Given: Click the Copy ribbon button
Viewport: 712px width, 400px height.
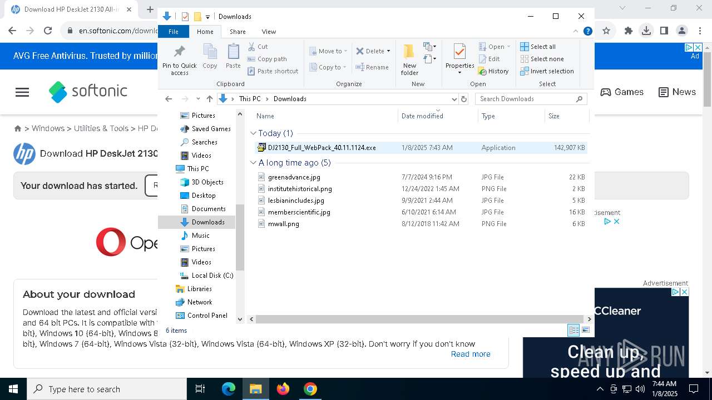Looking at the screenshot, I should pyautogui.click(x=210, y=57).
